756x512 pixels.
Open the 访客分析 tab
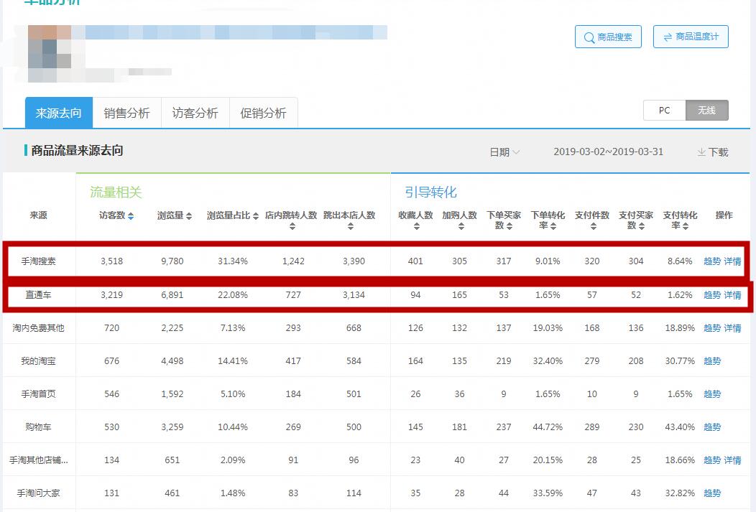[195, 113]
